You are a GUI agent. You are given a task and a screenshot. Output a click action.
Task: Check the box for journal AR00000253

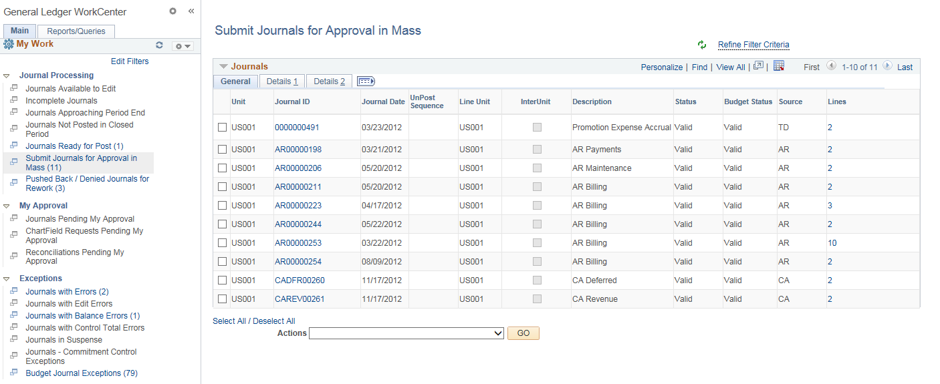click(x=223, y=243)
